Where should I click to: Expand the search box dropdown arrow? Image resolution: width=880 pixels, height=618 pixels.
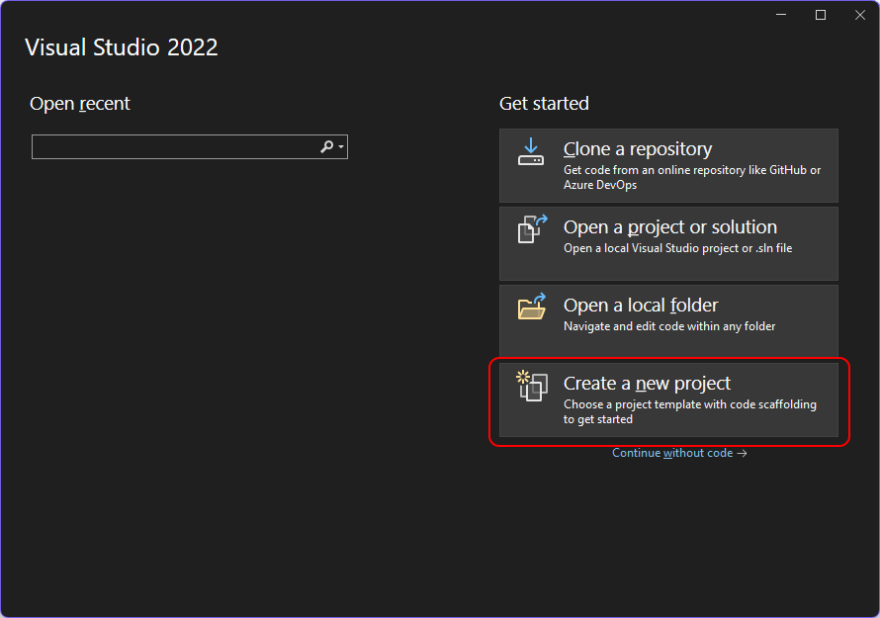coord(341,147)
